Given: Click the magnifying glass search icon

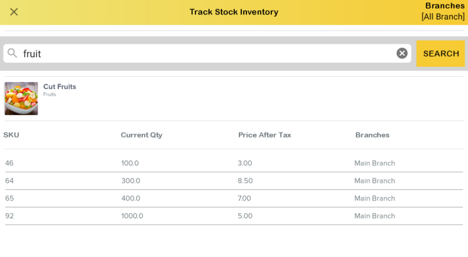Looking at the screenshot, I should (x=12, y=53).
